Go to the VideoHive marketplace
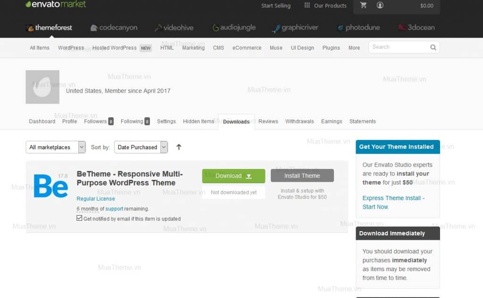Viewport: 483px width, 298px height. pos(174,28)
